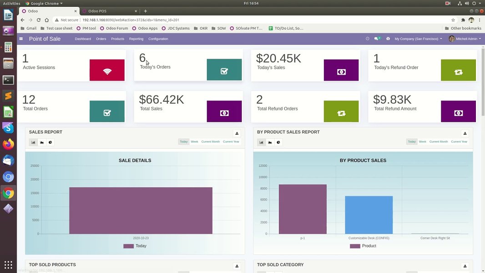Open the Products menu

click(117, 39)
